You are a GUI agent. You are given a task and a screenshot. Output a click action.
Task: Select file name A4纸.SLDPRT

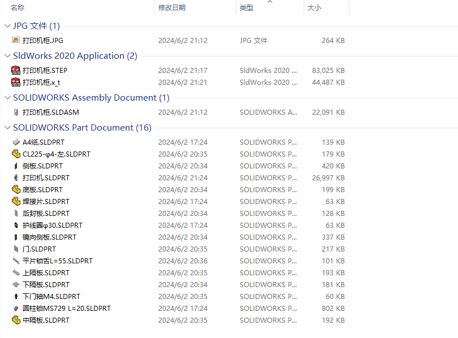click(x=44, y=142)
